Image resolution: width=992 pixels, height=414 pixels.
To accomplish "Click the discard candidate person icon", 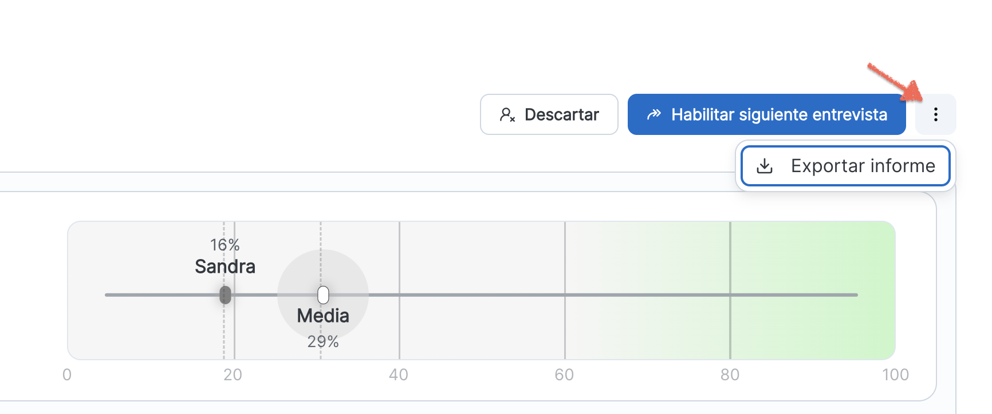I will 507,115.
